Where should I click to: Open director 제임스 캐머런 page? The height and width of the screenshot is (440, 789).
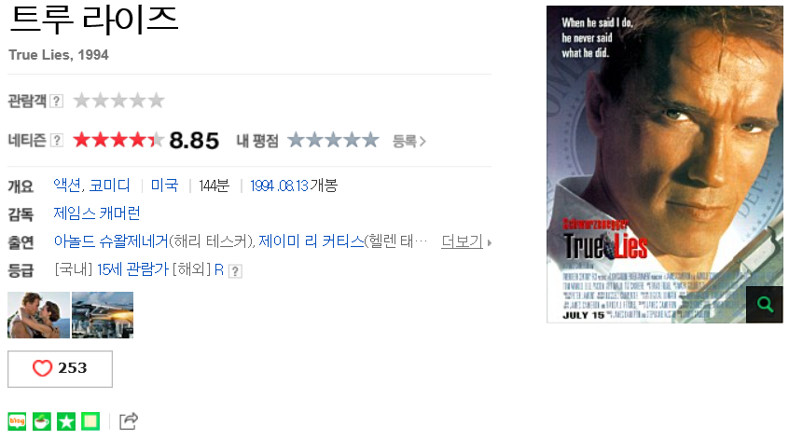tap(97, 213)
